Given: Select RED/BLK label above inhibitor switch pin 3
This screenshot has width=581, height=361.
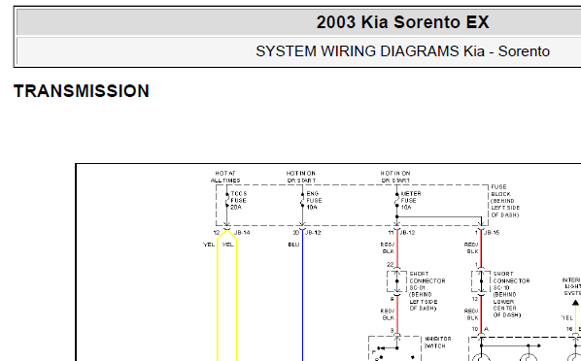Looking at the screenshot, I should tap(388, 314).
